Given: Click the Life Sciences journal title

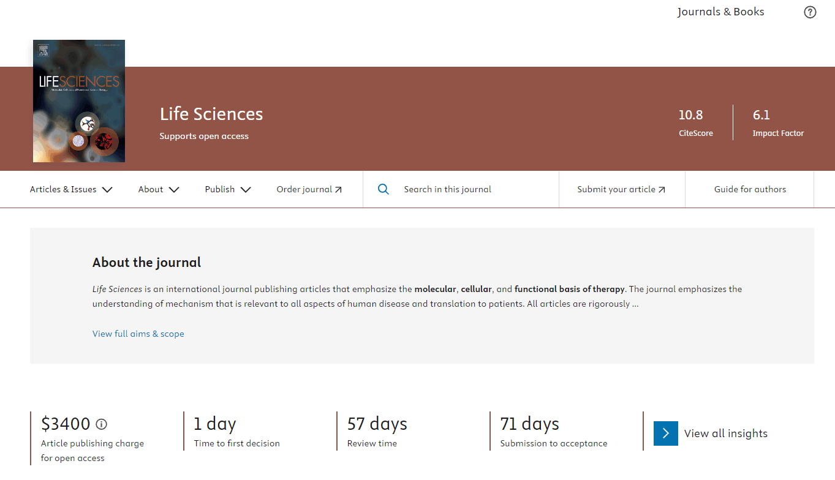Looking at the screenshot, I should pos(211,114).
